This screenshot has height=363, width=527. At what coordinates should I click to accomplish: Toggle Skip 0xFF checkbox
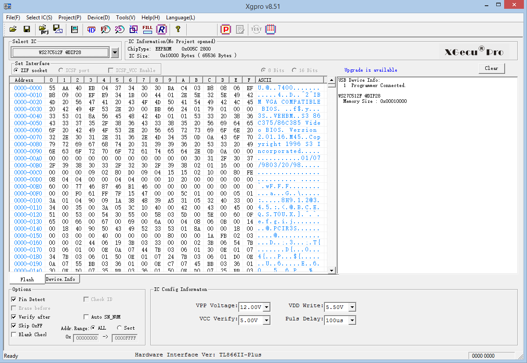pyautogui.click(x=27, y=325)
